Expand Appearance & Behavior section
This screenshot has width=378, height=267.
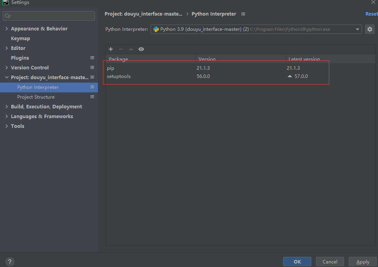(x=7, y=28)
